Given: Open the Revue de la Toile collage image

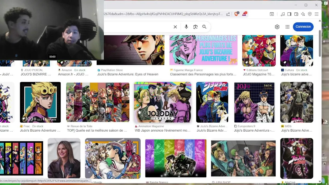Looking at the screenshot, I should click(98, 102).
